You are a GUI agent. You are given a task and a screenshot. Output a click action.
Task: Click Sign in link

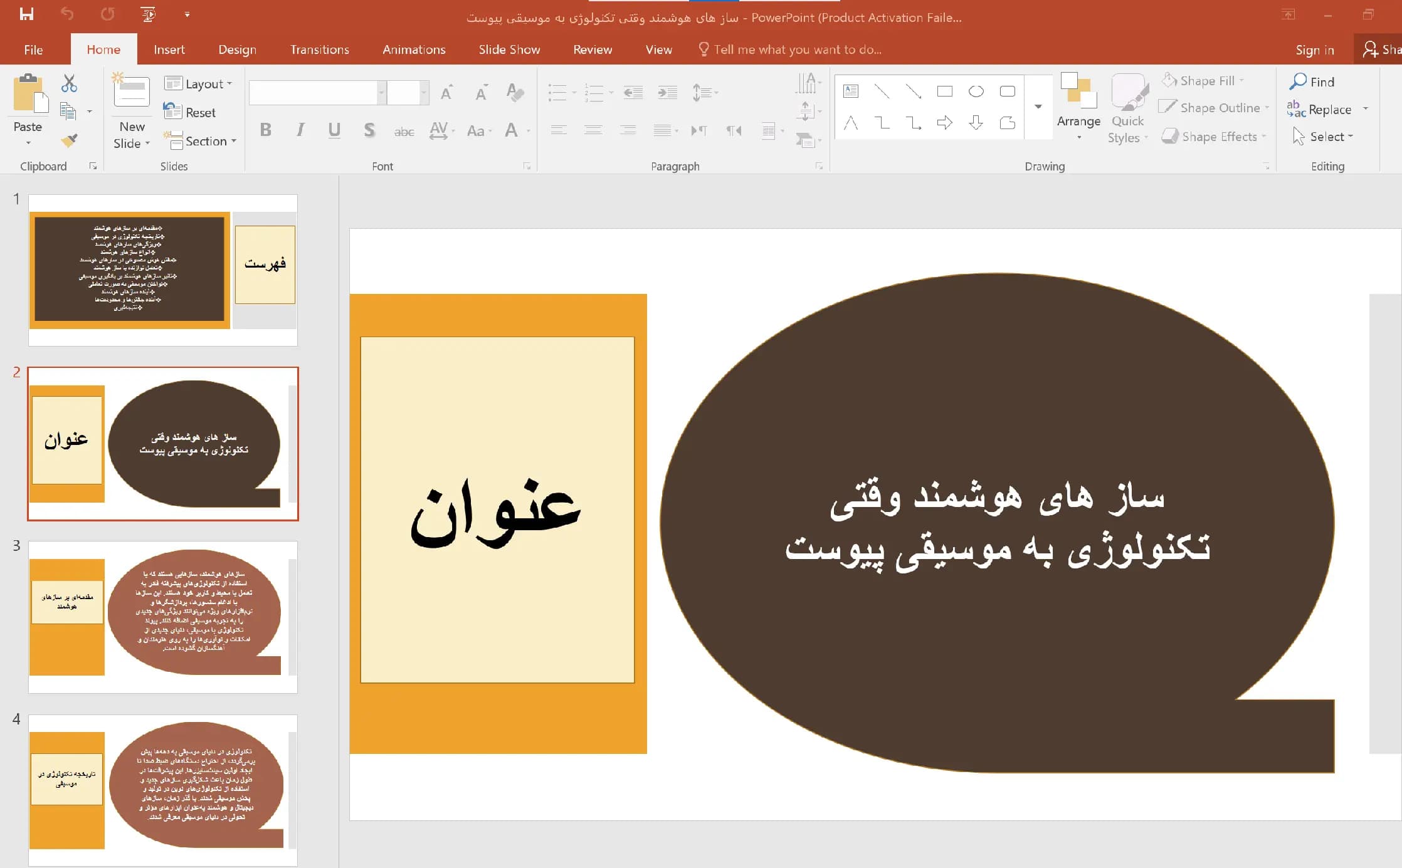point(1315,50)
